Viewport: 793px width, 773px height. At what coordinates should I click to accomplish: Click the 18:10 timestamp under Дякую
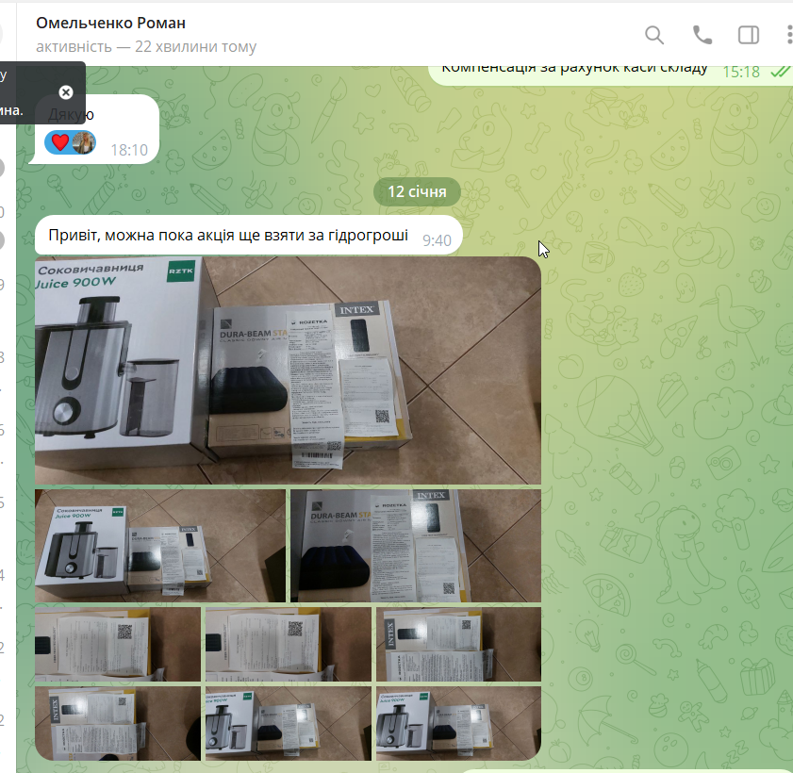coord(129,150)
